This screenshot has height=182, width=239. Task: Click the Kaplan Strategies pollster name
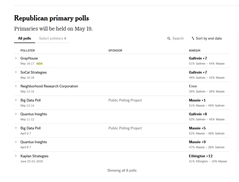[x=34, y=156]
